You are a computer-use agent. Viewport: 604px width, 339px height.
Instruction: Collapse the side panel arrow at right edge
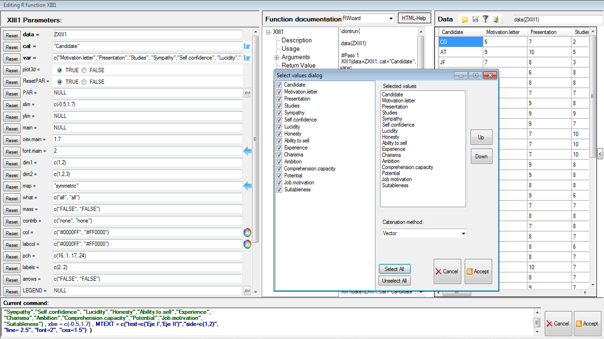pyautogui.click(x=600, y=154)
